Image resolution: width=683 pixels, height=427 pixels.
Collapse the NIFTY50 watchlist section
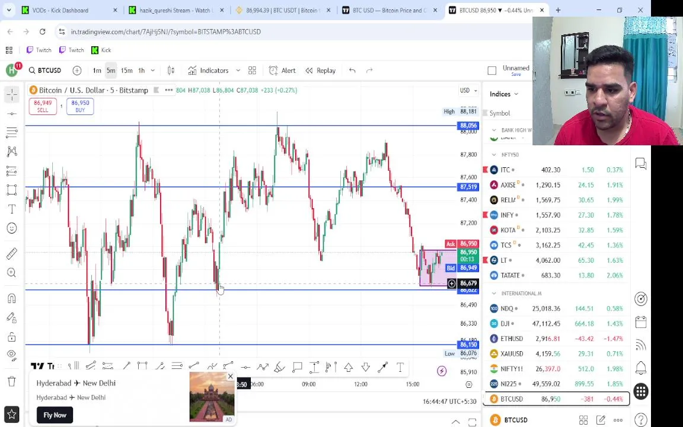[x=494, y=155]
